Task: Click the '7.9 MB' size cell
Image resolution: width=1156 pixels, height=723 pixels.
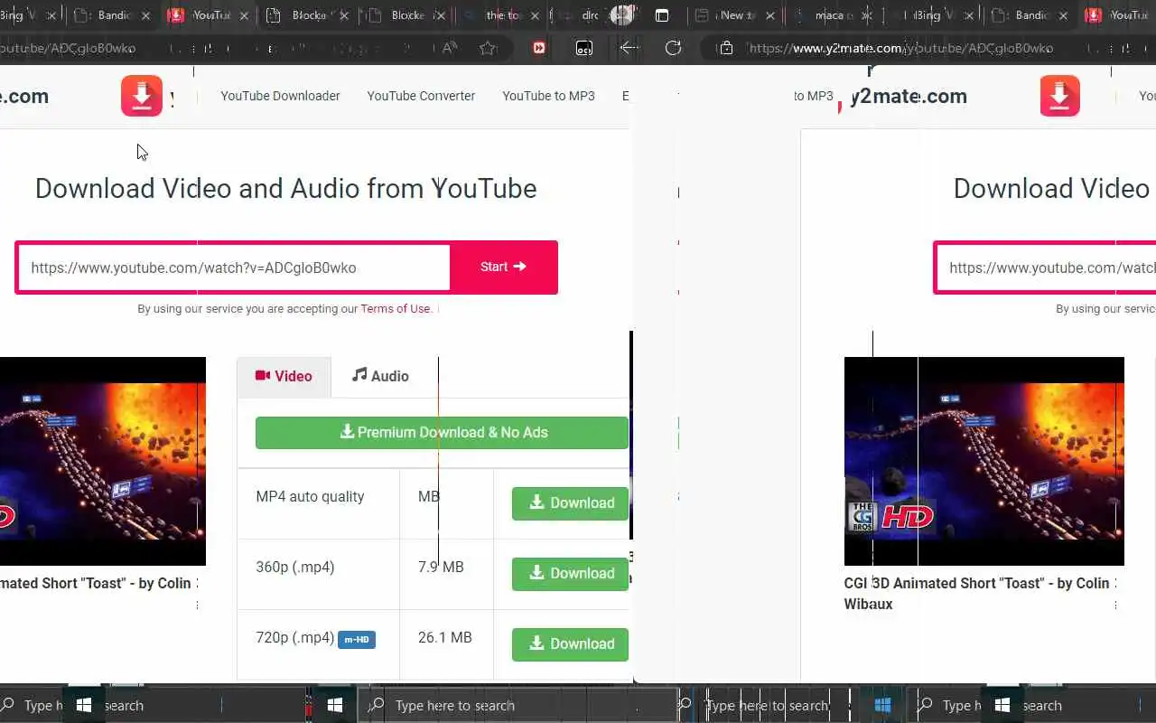Action: tap(441, 568)
